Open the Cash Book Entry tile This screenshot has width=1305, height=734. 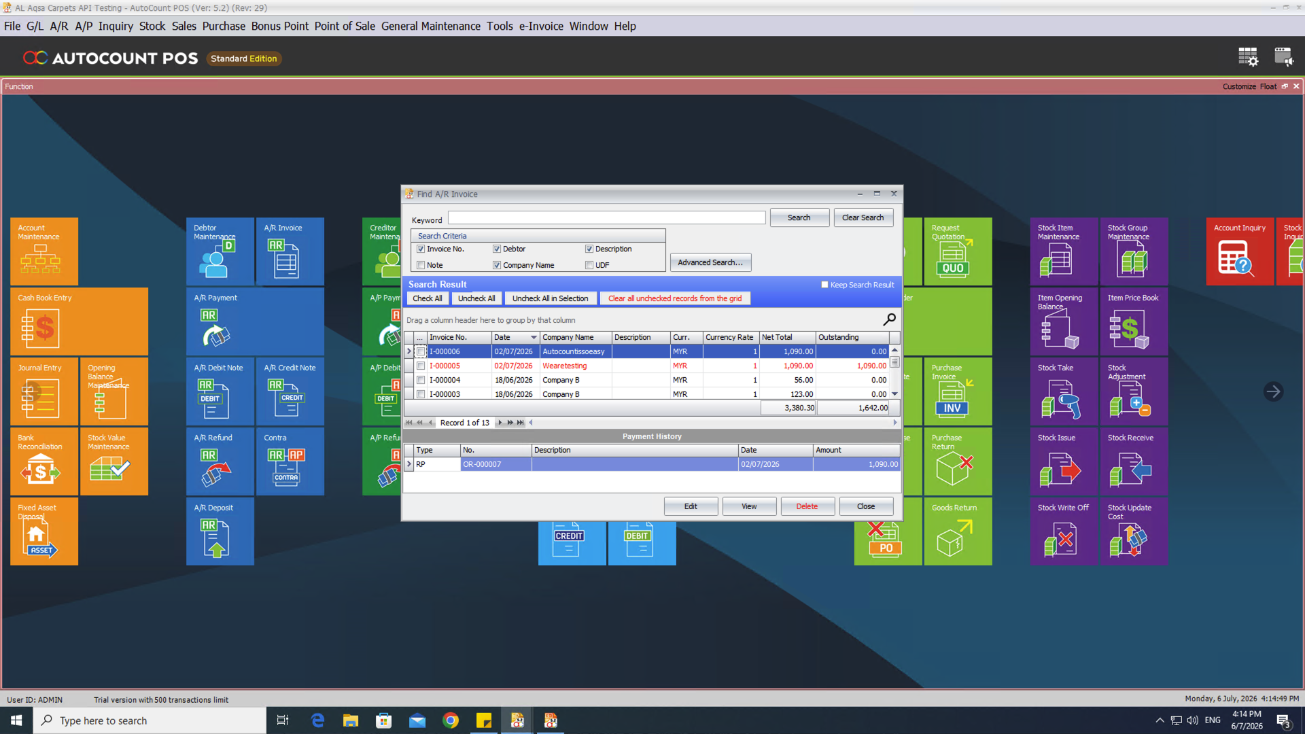click(x=79, y=321)
